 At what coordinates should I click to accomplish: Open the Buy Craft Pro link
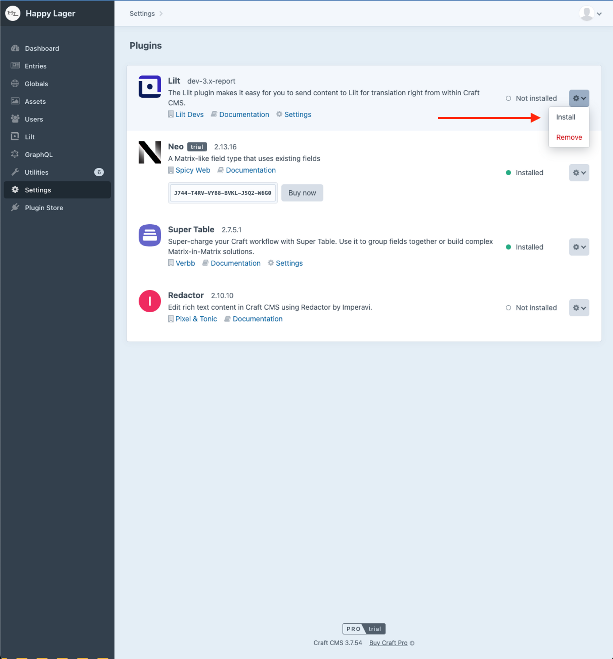[x=388, y=643]
